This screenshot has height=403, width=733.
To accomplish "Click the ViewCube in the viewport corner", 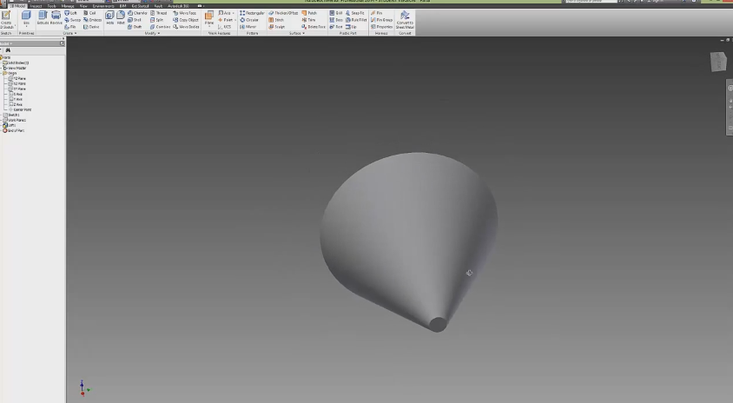I will point(718,62).
